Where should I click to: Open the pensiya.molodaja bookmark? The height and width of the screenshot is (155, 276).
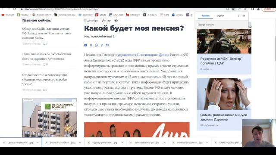(x=65, y=15)
